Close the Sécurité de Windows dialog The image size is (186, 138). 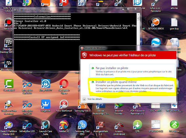[x=172, y=47]
